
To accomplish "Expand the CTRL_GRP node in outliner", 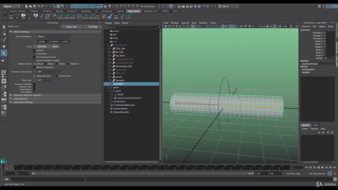I will click(x=110, y=49).
